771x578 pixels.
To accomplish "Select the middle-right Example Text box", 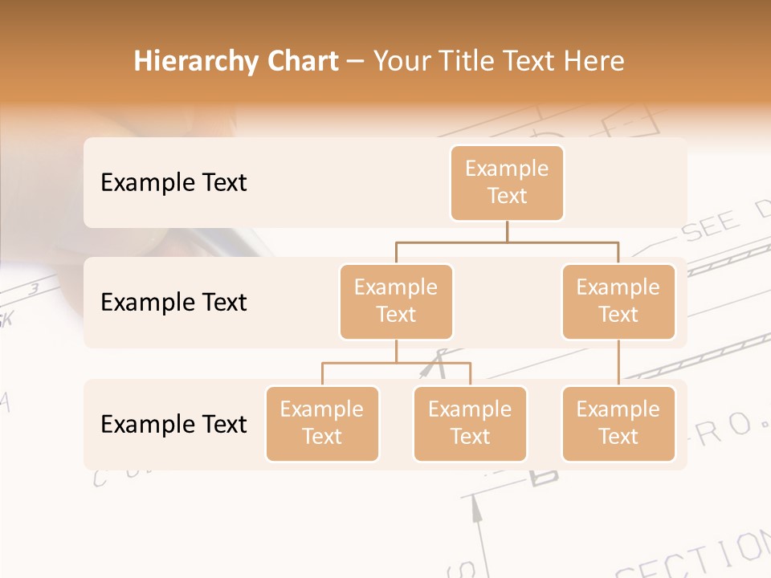I will pyautogui.click(x=618, y=301).
